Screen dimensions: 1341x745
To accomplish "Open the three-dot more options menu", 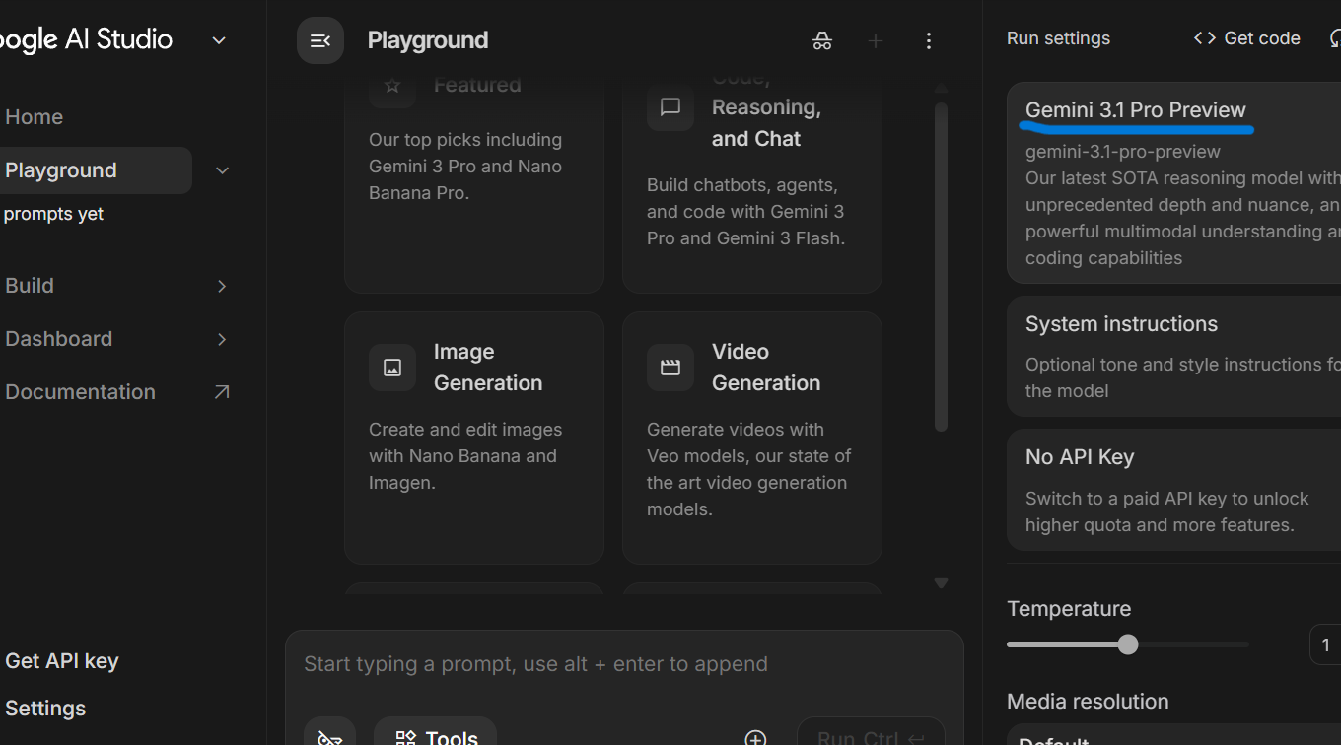I will (x=928, y=40).
